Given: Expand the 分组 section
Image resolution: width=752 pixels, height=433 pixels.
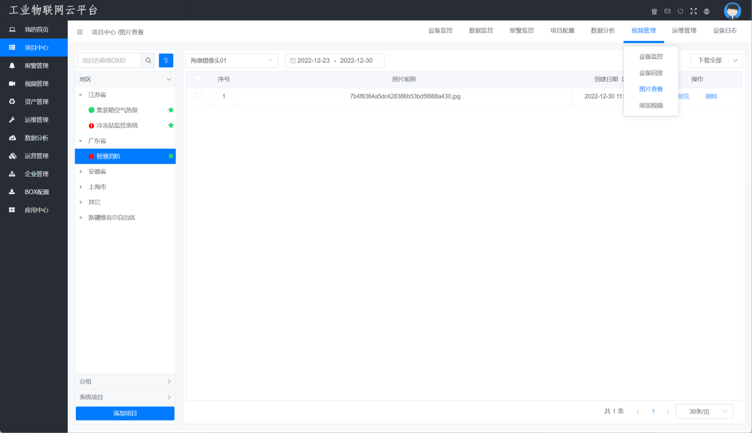Looking at the screenshot, I should click(x=125, y=381).
